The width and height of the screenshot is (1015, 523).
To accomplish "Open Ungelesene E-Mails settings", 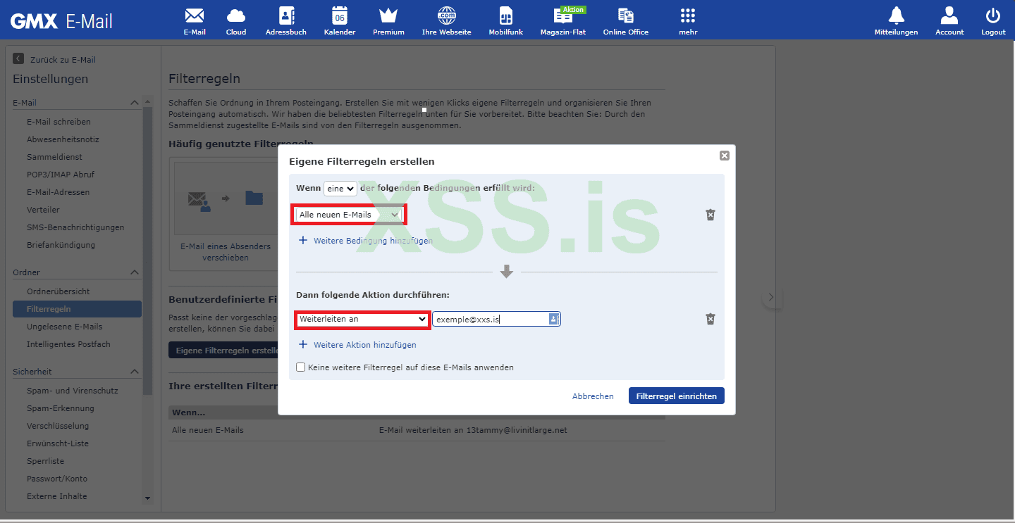I will coord(64,327).
